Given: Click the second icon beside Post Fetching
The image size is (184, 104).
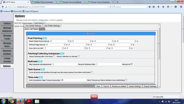Looking at the screenshot, I should pos(46,38).
